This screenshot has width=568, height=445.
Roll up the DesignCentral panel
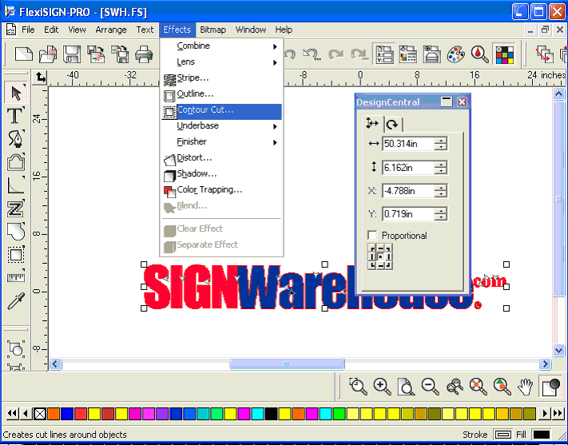pos(447,101)
